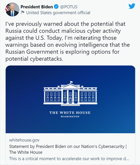
Task: Click the Twitter bird logo
Action: 132,6
